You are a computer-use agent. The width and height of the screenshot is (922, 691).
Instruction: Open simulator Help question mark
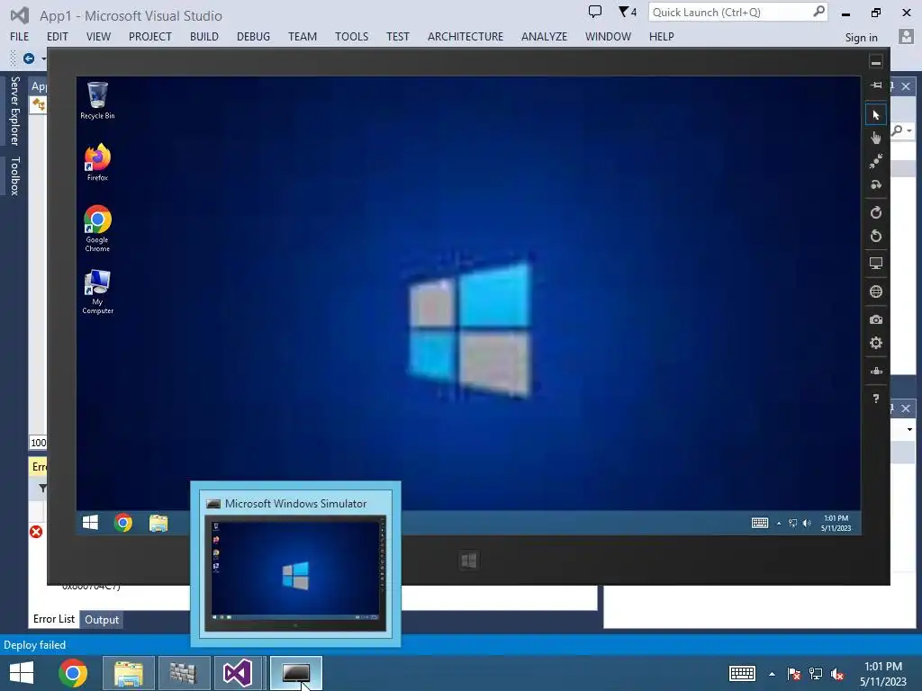pos(875,399)
